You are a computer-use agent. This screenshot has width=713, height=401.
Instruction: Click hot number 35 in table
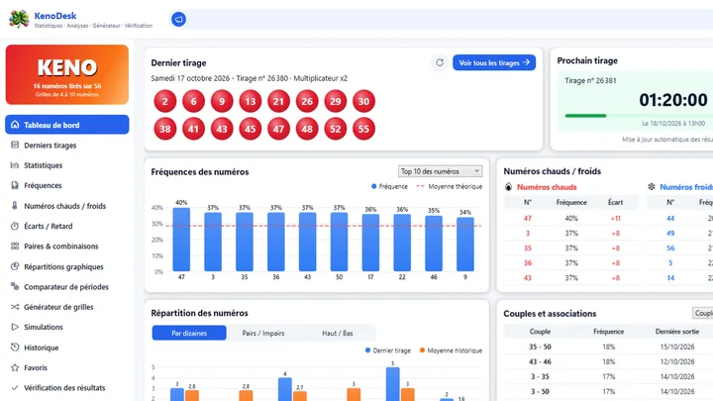click(528, 249)
